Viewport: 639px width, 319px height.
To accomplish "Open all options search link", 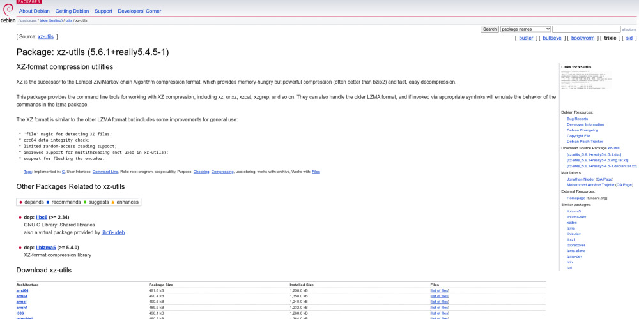I will 629,29.
